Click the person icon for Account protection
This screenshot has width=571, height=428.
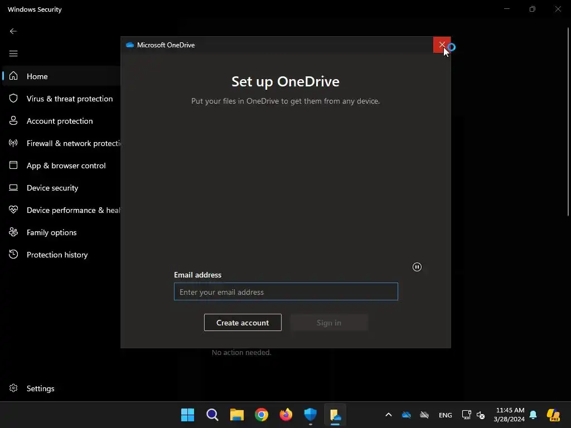[x=13, y=120]
